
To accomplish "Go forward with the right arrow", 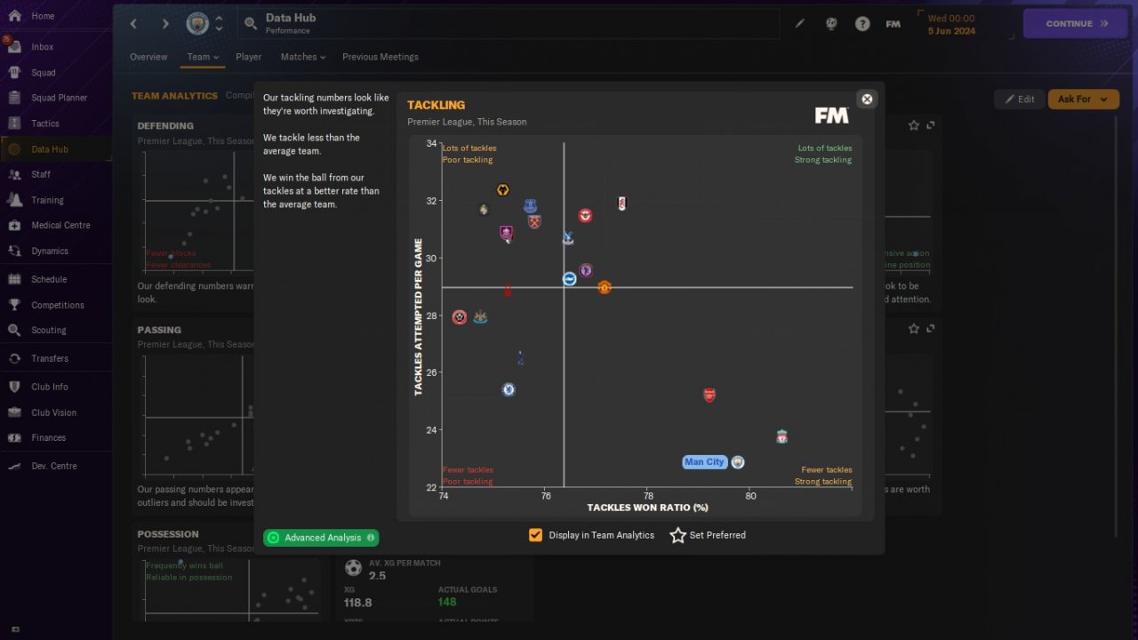I will [164, 24].
